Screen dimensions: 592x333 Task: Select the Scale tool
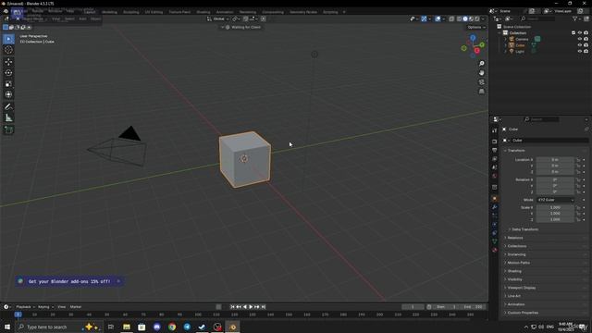[x=8, y=84]
